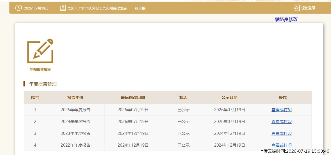Click the 公示日期 column header

tap(230, 97)
